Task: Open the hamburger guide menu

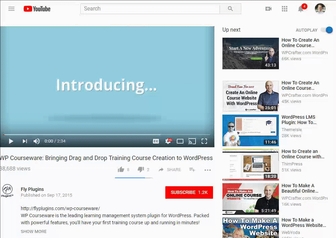Action: click(x=11, y=9)
